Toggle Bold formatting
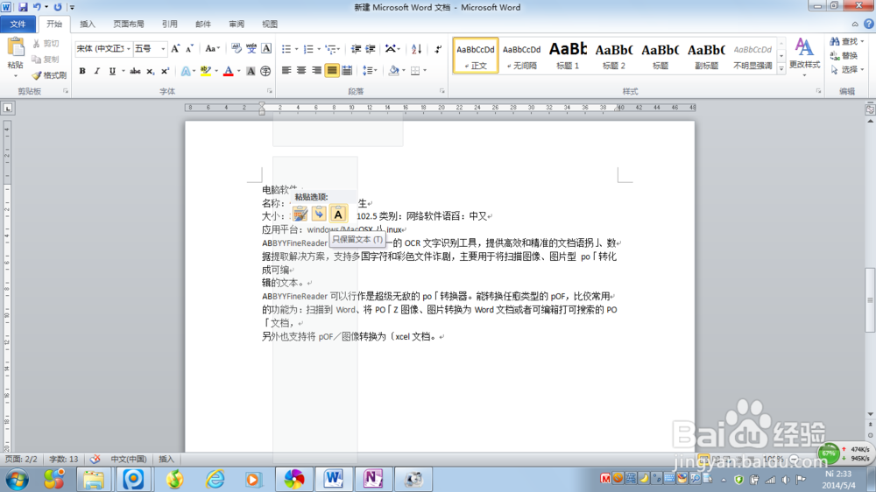The height and width of the screenshot is (492, 876). (82, 71)
